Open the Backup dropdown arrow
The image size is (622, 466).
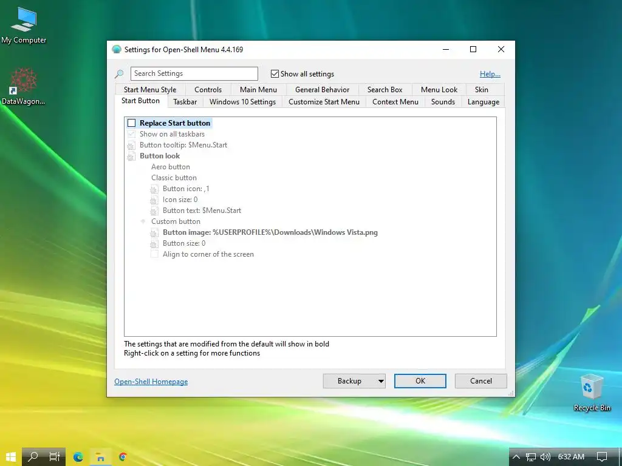[381, 381]
